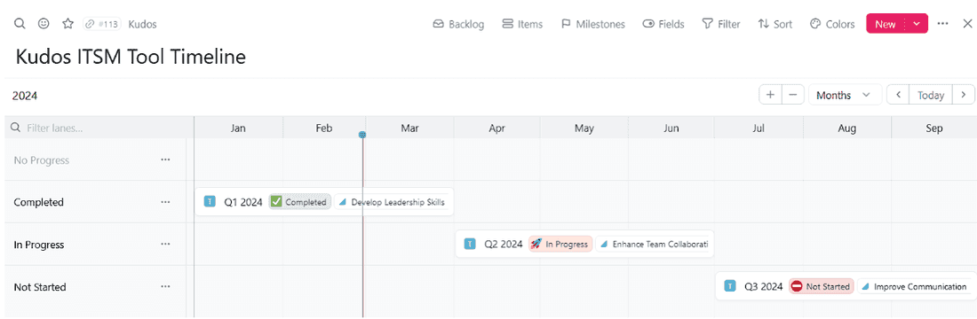The image size is (977, 319).
Task: Click the Jun month header
Action: click(x=671, y=128)
